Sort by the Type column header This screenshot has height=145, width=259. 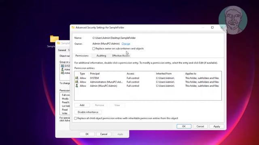pos(83,74)
